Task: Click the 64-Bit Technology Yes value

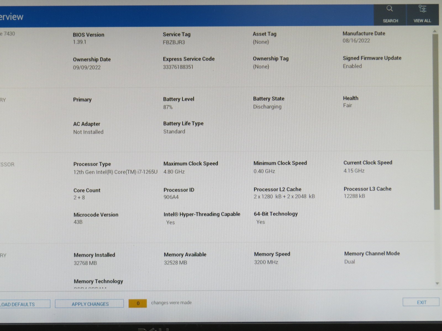Action: [x=261, y=222]
